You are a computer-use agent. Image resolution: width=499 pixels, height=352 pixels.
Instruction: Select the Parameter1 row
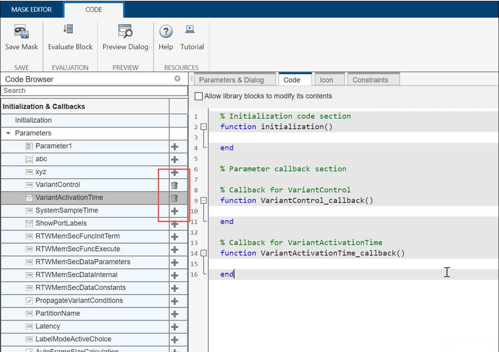click(85, 146)
